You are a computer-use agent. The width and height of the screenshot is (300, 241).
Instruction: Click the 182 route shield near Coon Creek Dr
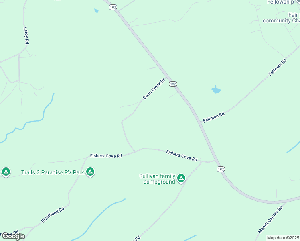coord(173,84)
